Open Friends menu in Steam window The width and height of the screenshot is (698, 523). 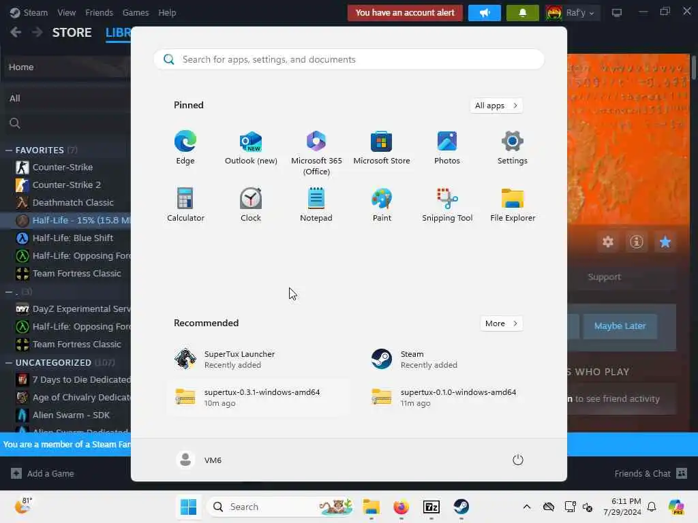point(99,12)
